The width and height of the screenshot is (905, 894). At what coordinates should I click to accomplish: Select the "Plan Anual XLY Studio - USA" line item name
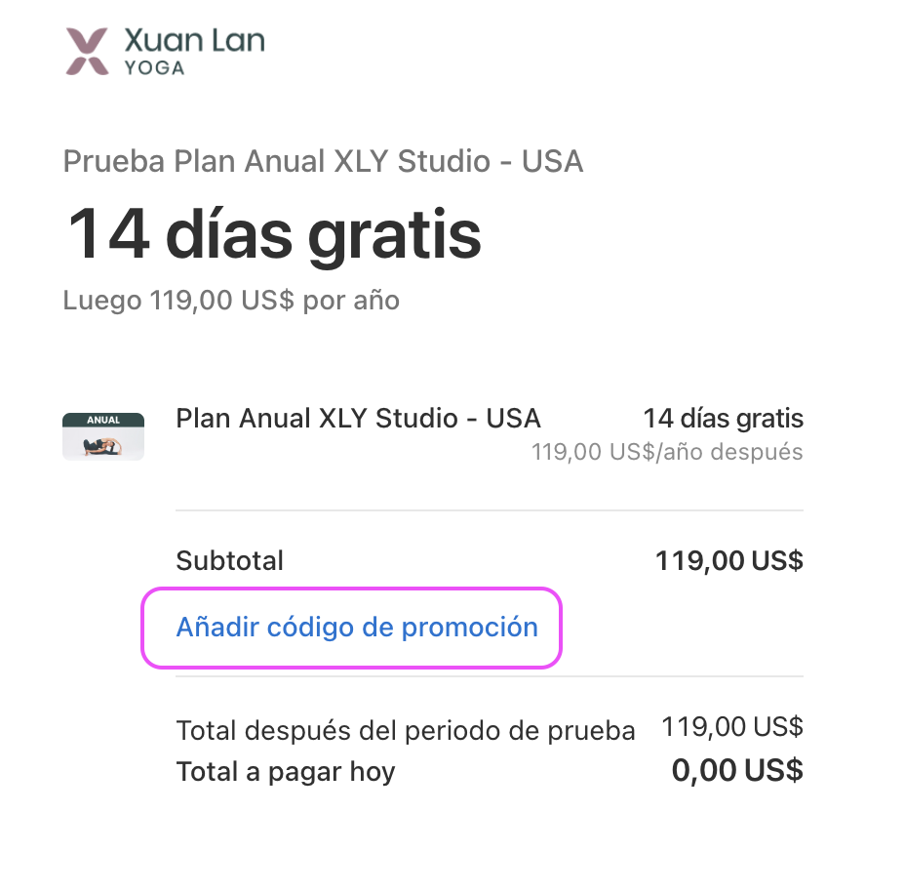point(358,419)
